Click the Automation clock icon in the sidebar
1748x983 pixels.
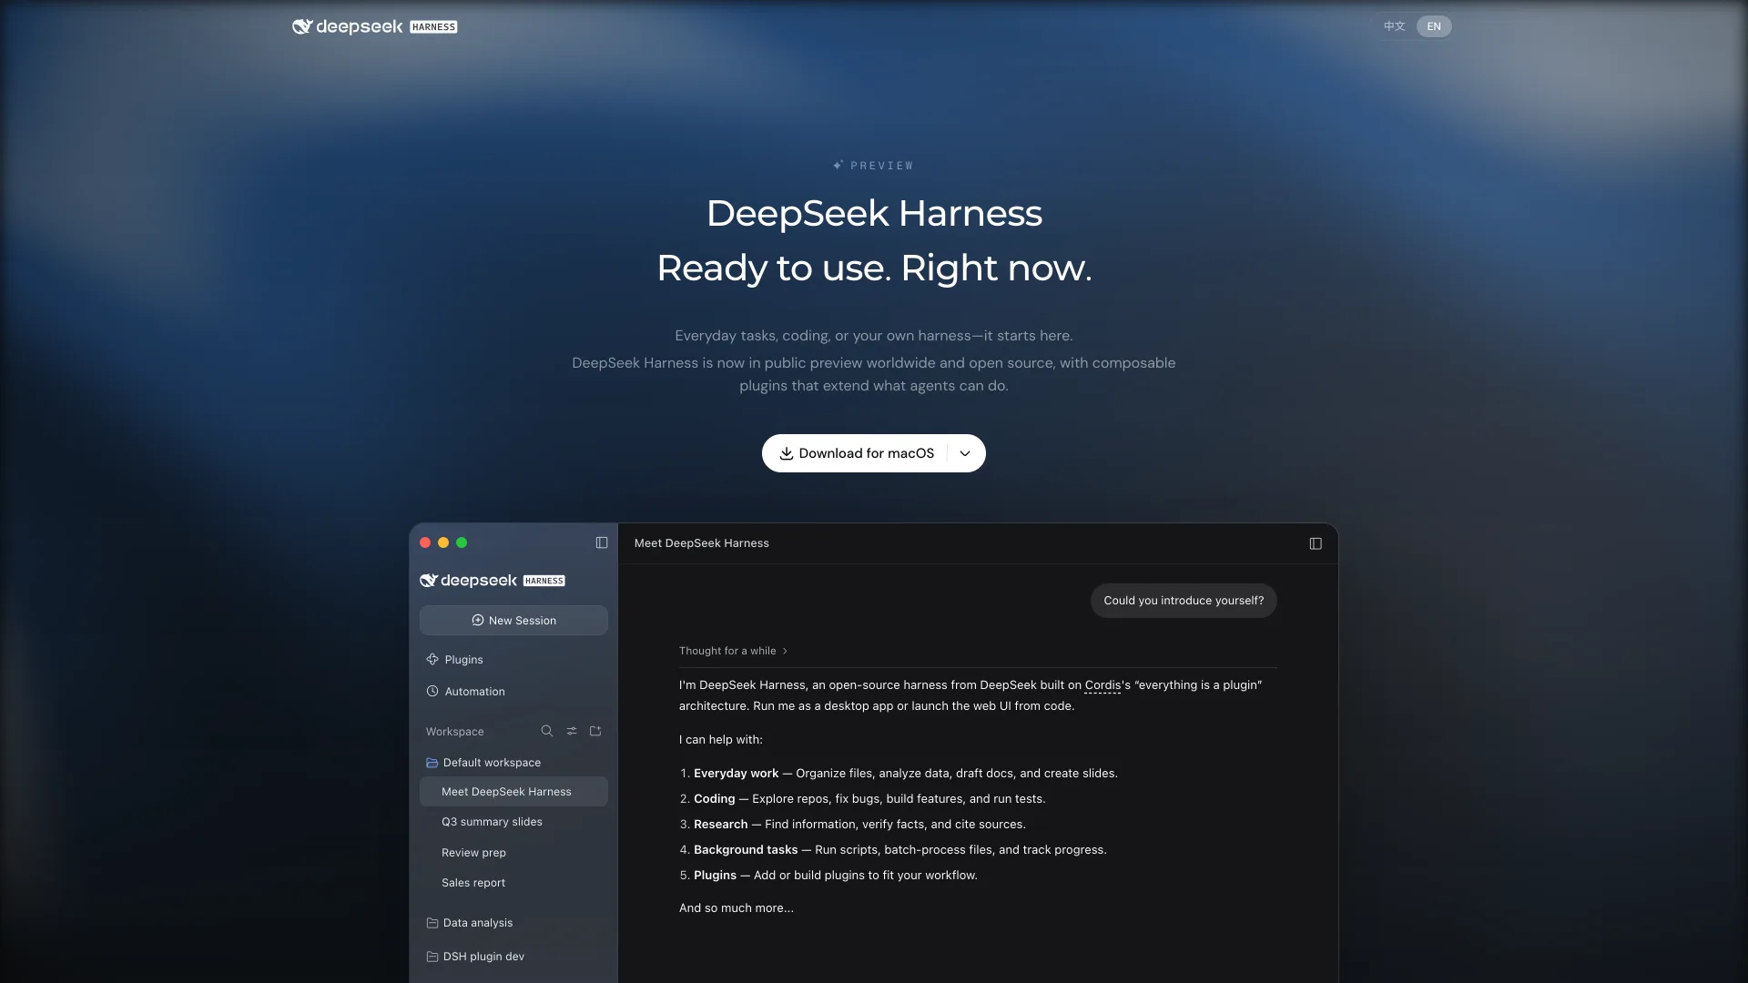[432, 692]
